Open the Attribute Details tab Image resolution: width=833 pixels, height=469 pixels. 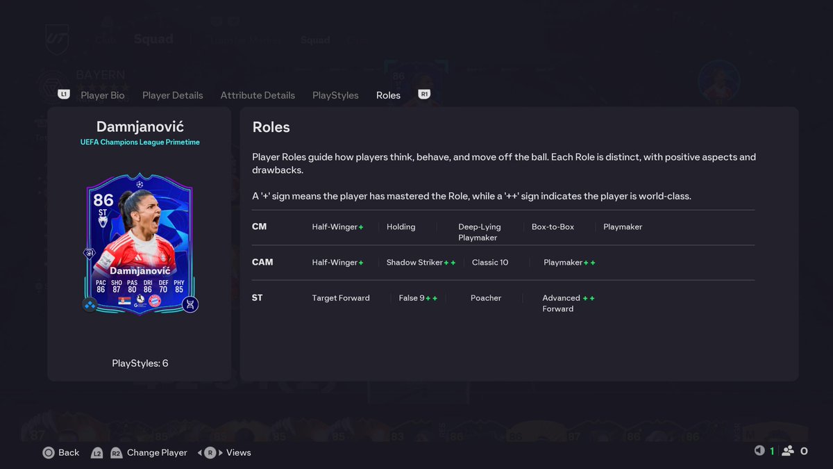[x=258, y=95]
